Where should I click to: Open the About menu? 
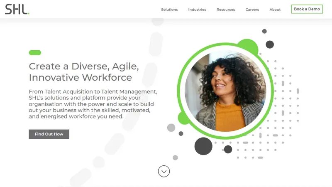[x=275, y=10]
